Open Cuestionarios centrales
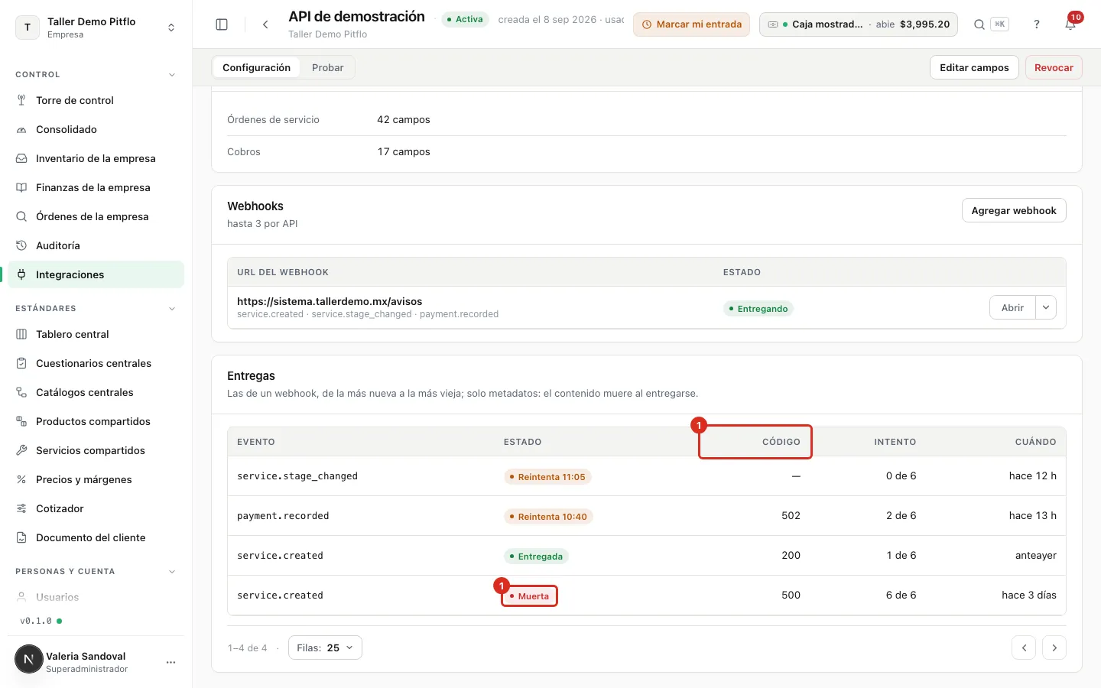This screenshot has height=688, width=1101. [96, 363]
